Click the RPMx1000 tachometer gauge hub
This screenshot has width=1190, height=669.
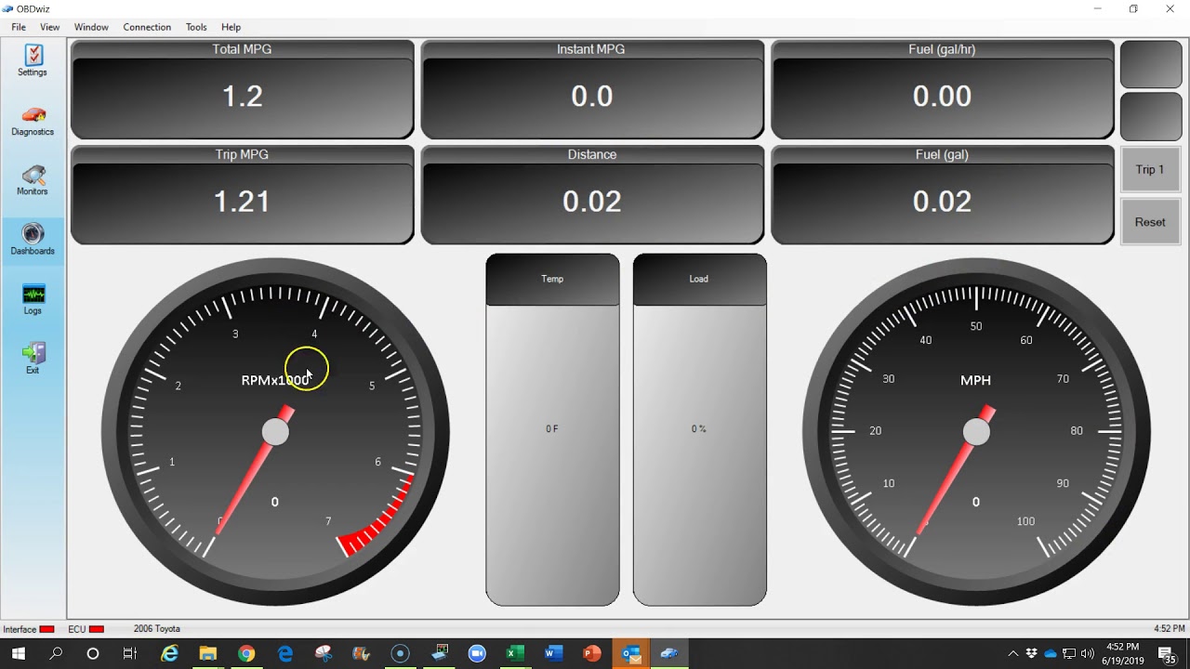coord(275,432)
